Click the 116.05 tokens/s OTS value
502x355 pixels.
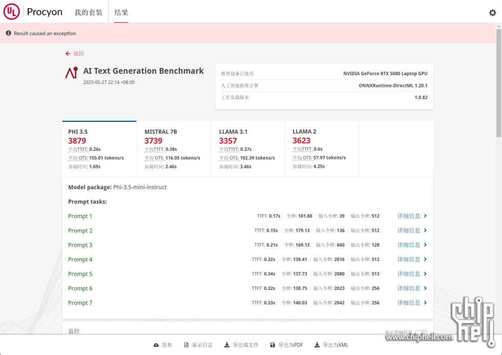point(183,158)
